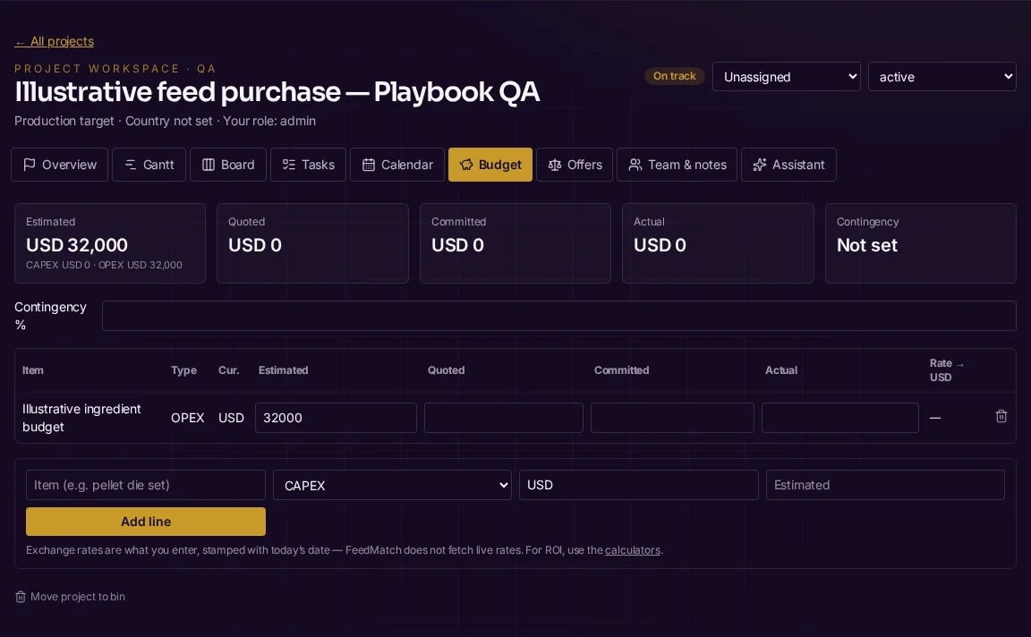Open the active status dropdown

[x=942, y=77]
